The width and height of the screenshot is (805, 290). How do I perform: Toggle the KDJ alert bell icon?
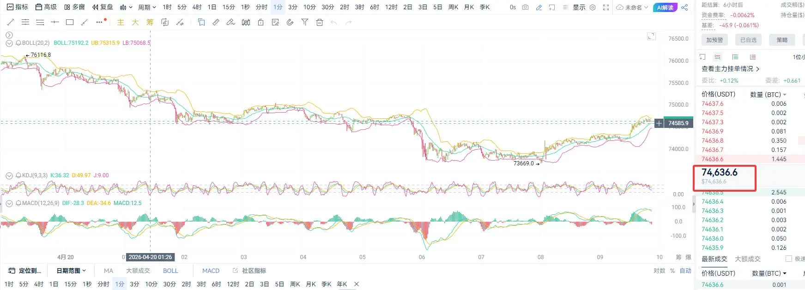18,175
